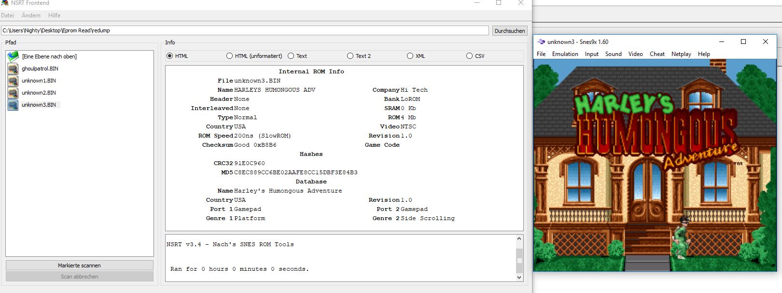Viewport: 782px width, 293px height.
Task: Click the up-one-level folder icon
Action: pyautogui.click(x=13, y=56)
